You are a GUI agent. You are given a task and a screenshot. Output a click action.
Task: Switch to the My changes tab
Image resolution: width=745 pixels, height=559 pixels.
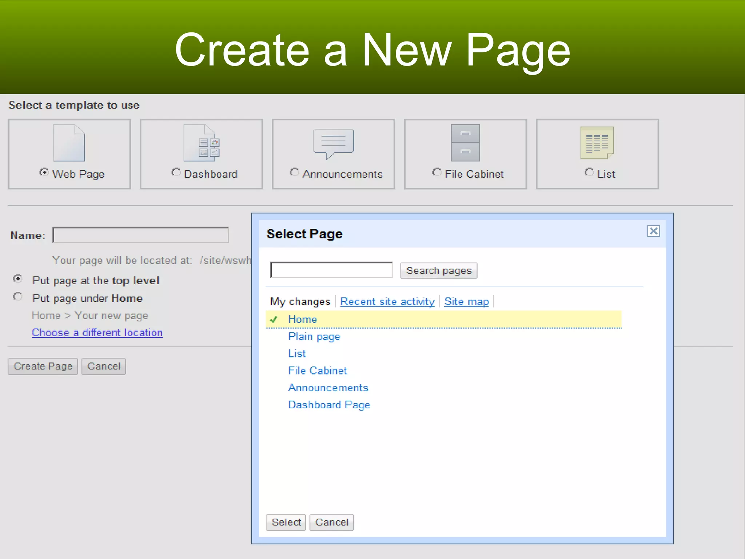[x=300, y=302]
